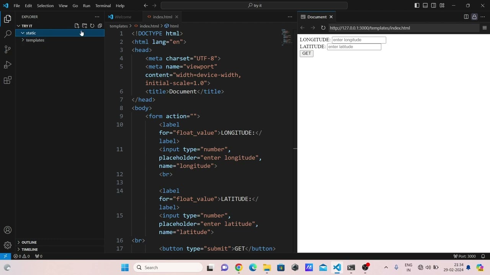The height and width of the screenshot is (275, 490).
Task: Click the Windows taskbar Search box
Action: pos(168,267)
